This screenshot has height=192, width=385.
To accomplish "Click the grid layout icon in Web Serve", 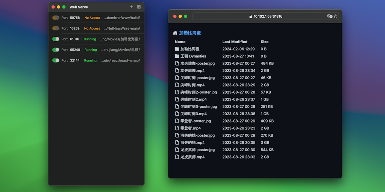I will pos(139,7).
